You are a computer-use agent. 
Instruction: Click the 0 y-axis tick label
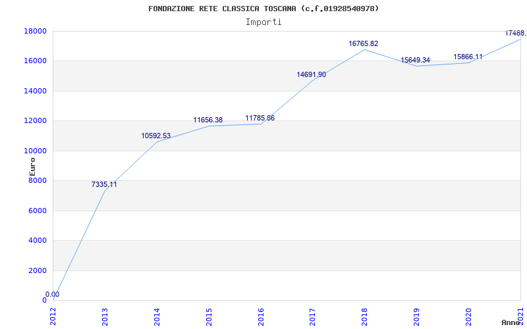coord(44,301)
